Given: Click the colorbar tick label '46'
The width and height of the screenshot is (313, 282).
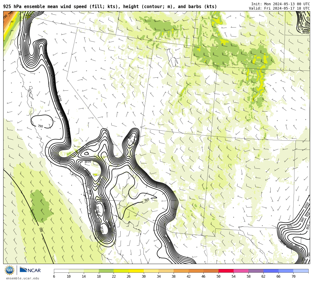Looking at the screenshot, I should tap(203, 276).
